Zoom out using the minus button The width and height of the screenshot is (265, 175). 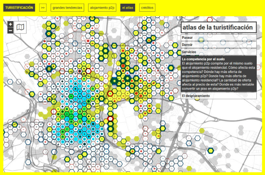(10, 30)
